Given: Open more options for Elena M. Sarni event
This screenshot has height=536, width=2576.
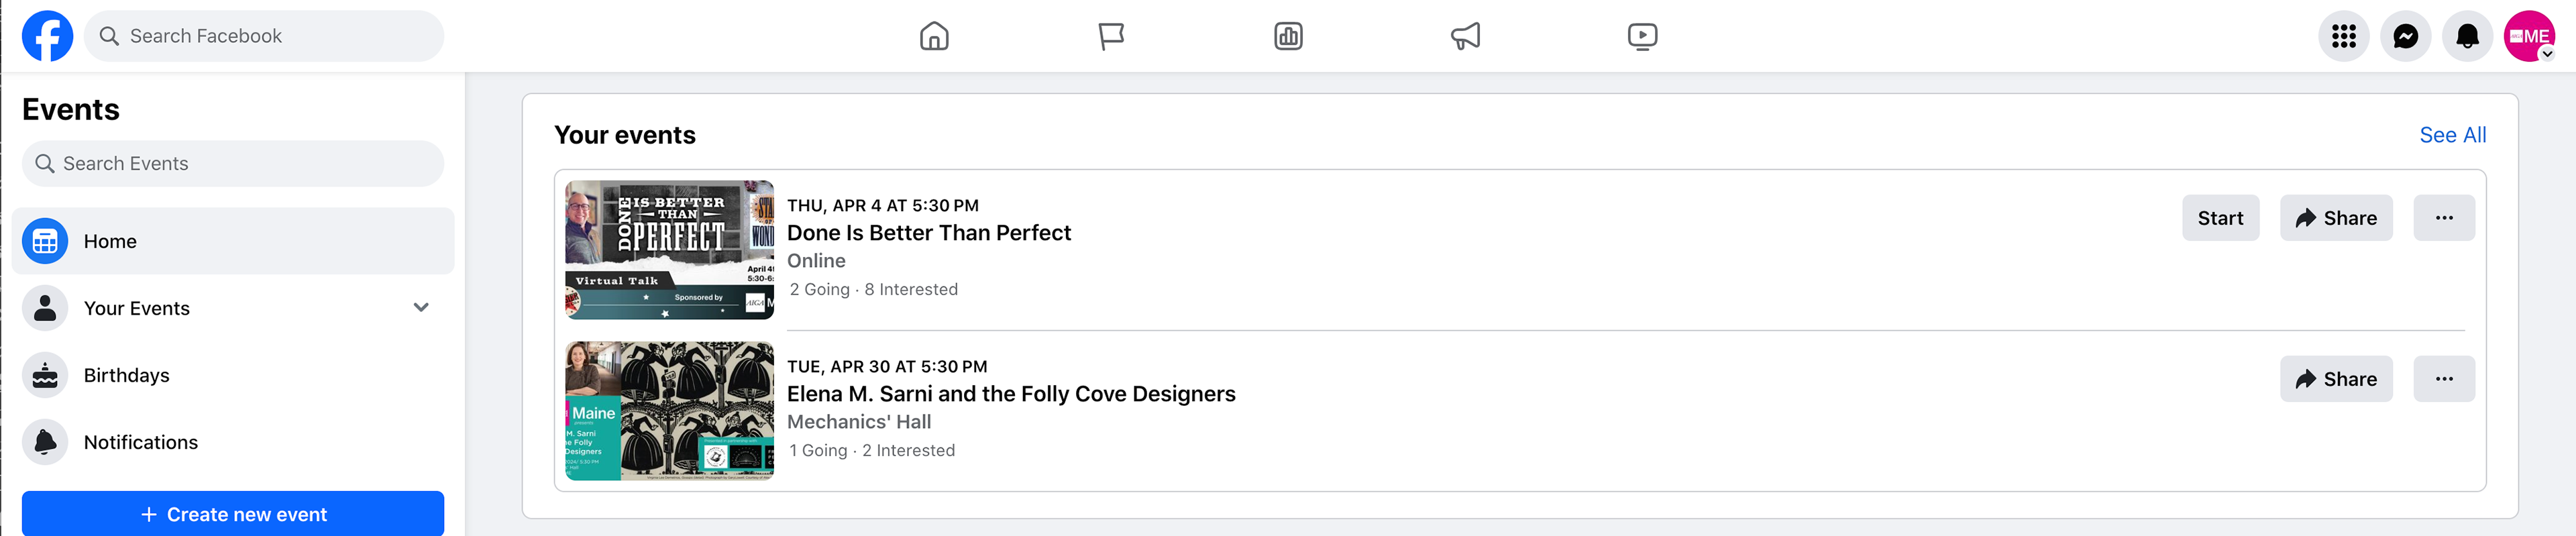Looking at the screenshot, I should pos(2443,379).
